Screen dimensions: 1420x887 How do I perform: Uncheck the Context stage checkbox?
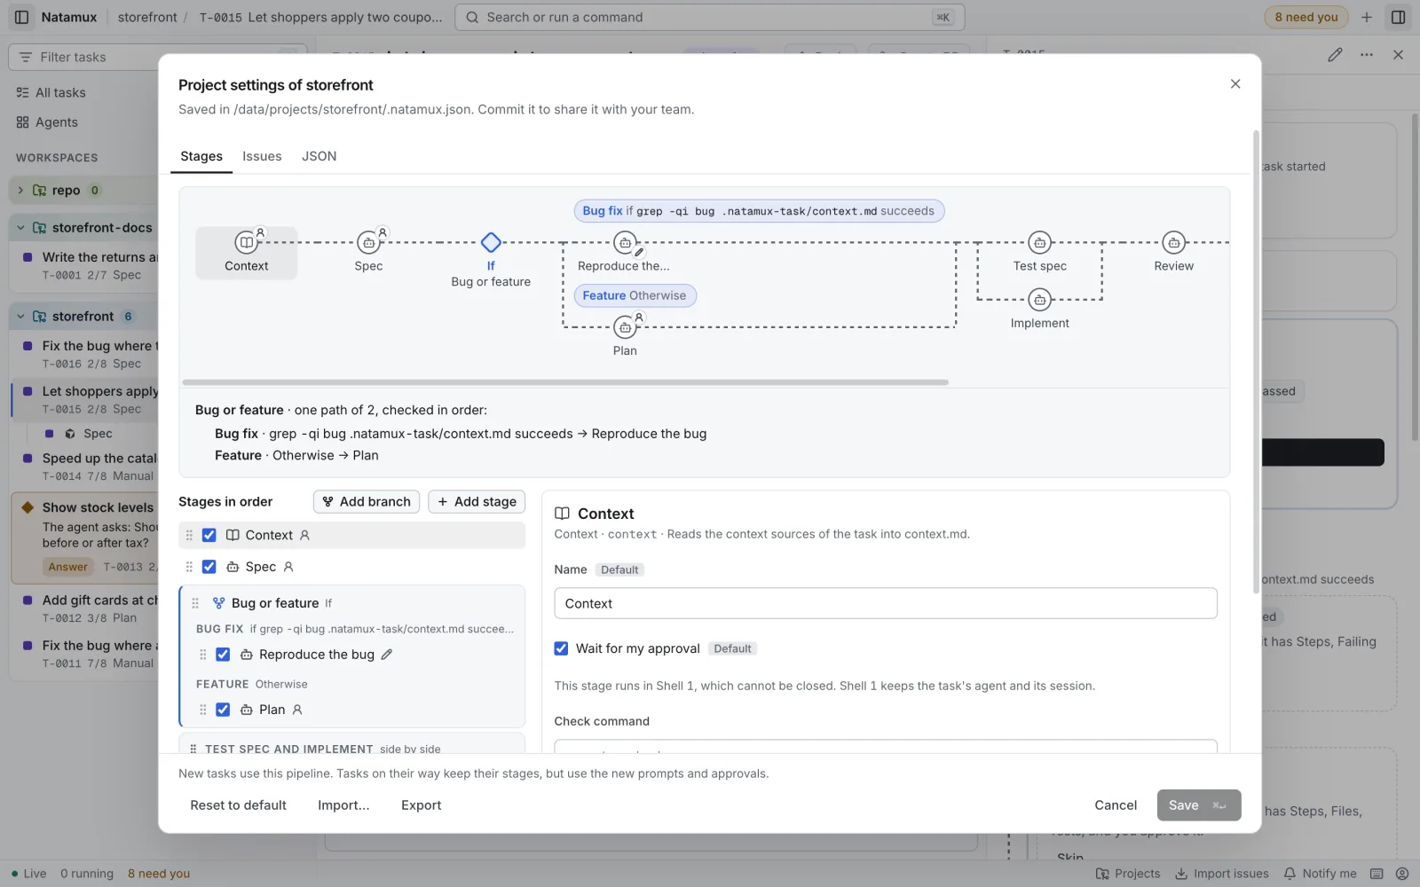pos(209,536)
